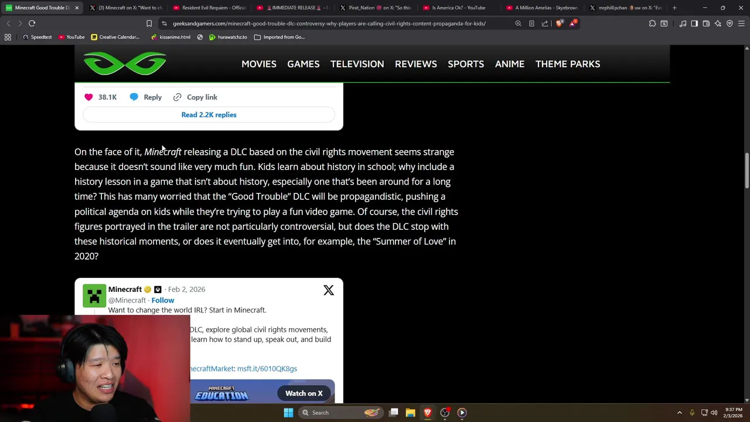Bookmark this page with the bookmark icon
Viewport: 750px width, 422px height.
149,23
